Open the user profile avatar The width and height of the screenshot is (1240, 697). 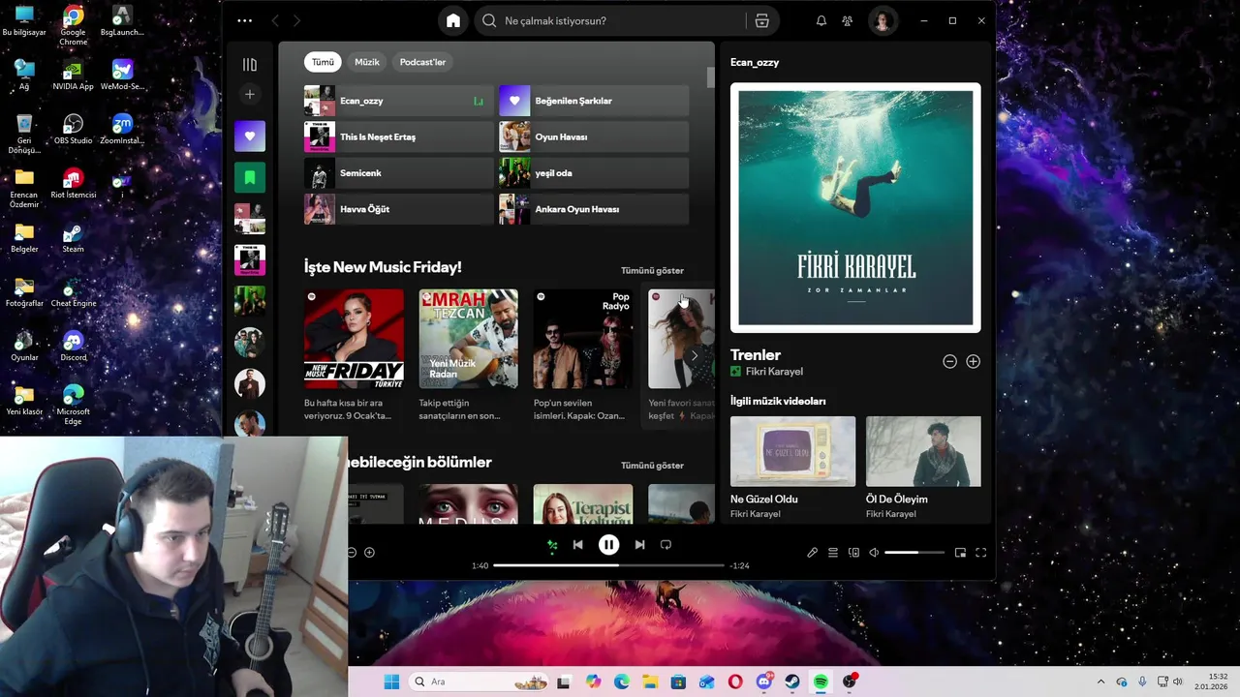882,20
